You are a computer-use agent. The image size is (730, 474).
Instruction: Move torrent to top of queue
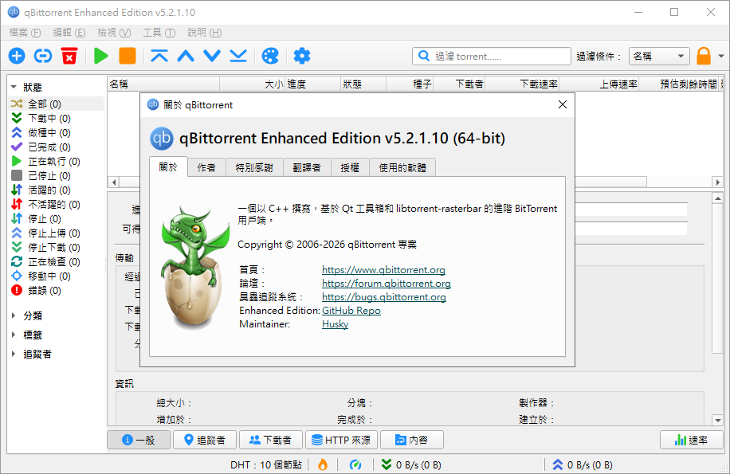(159, 57)
